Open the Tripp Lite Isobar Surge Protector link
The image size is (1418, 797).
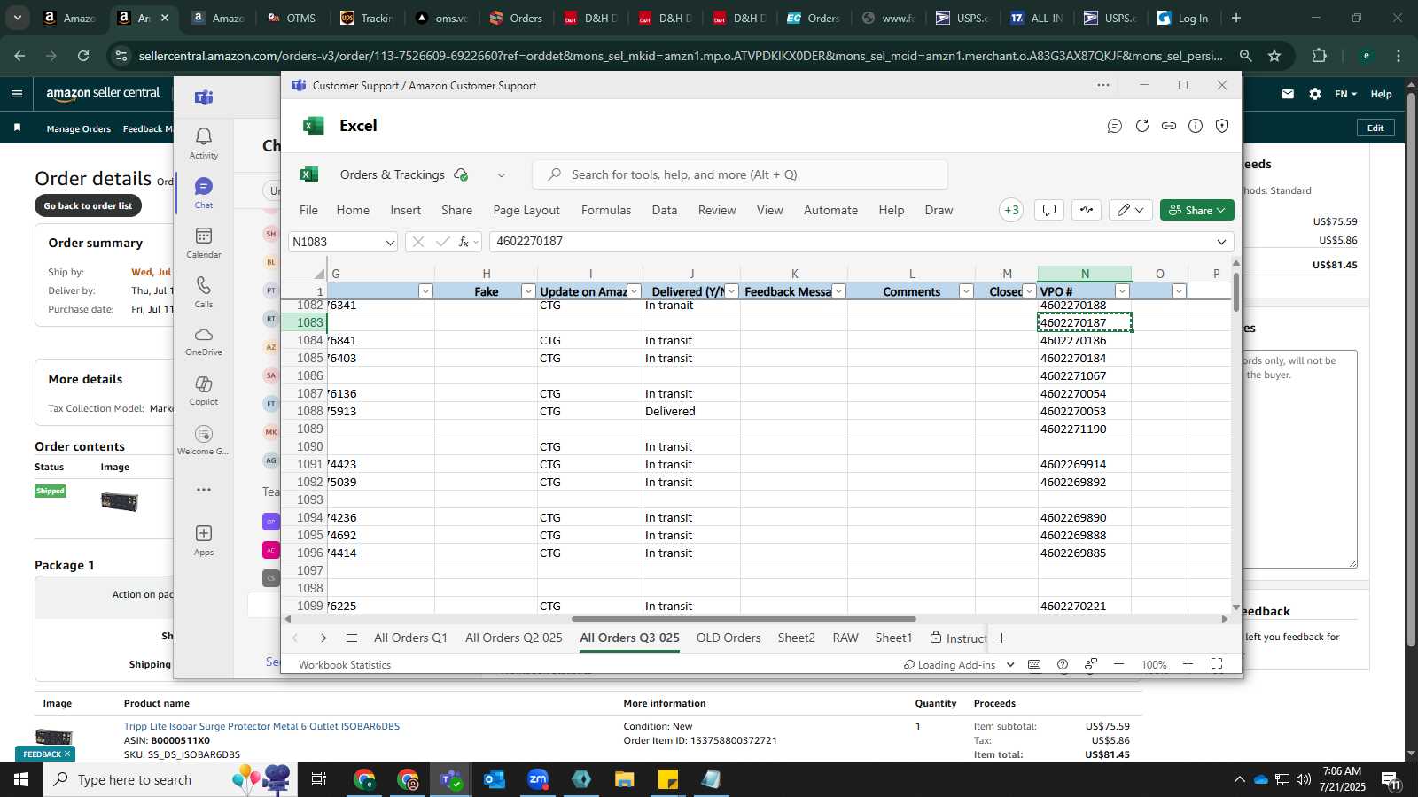tap(261, 726)
